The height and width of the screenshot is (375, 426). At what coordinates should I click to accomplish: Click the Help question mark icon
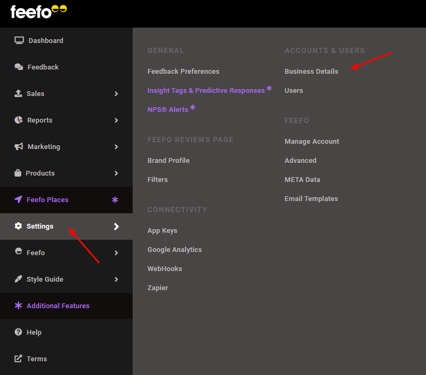18,332
